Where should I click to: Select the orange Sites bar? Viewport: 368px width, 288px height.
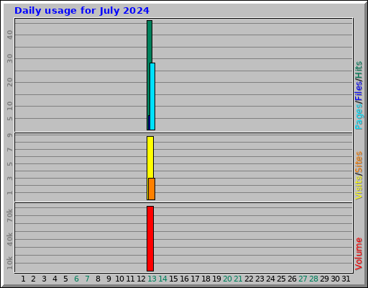click(x=152, y=189)
